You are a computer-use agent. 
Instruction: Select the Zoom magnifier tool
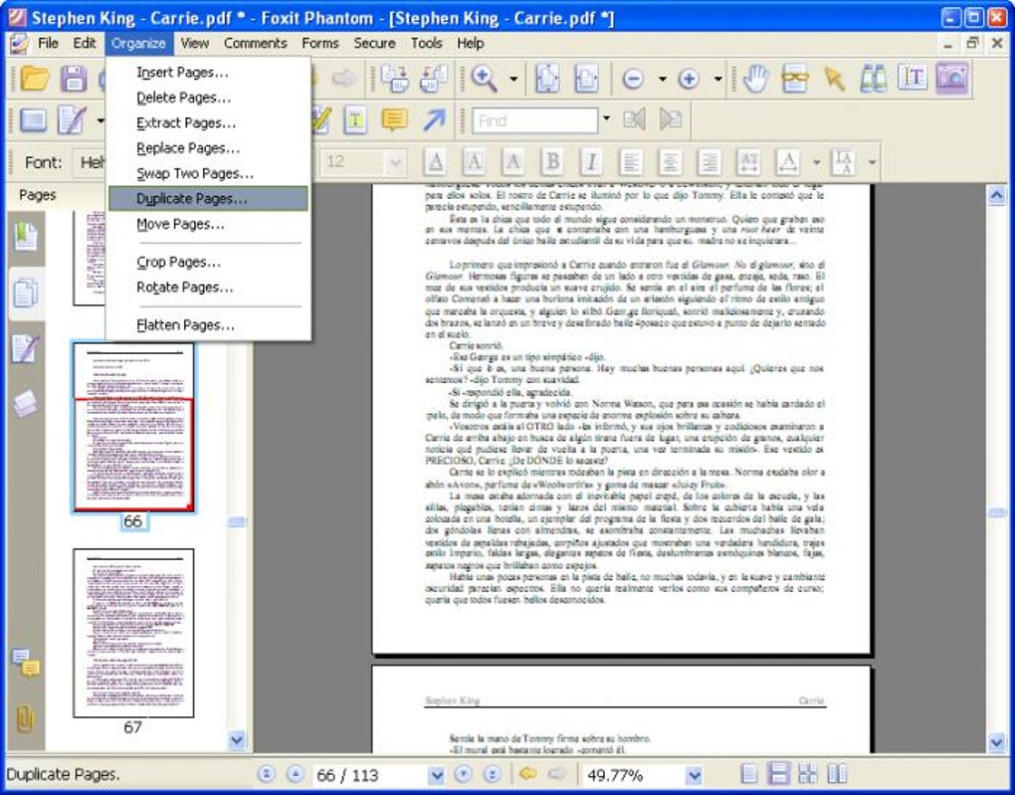(x=485, y=79)
